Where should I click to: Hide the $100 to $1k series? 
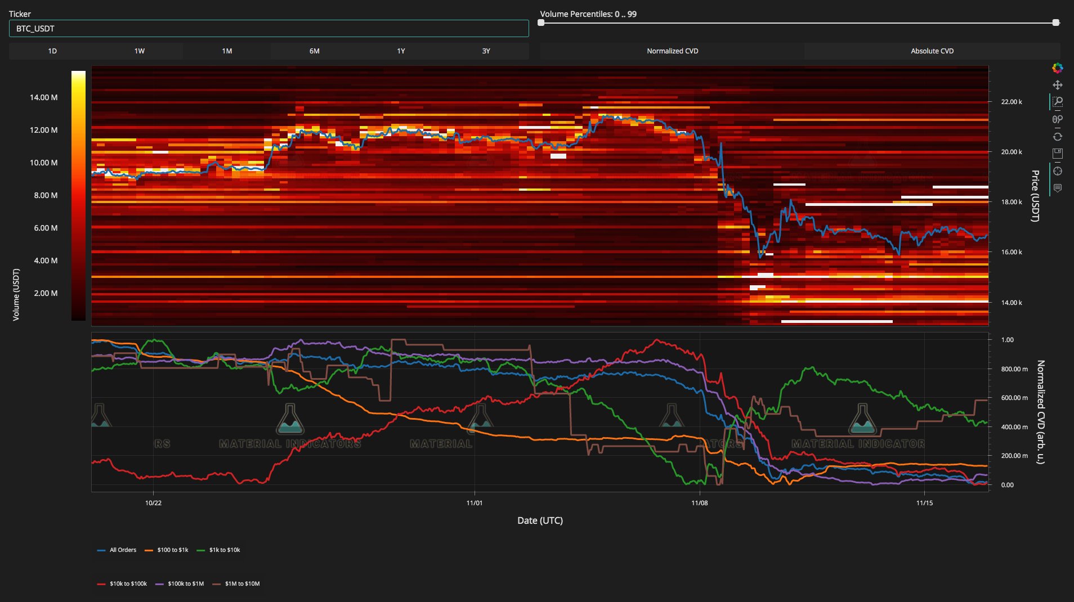pyautogui.click(x=167, y=550)
